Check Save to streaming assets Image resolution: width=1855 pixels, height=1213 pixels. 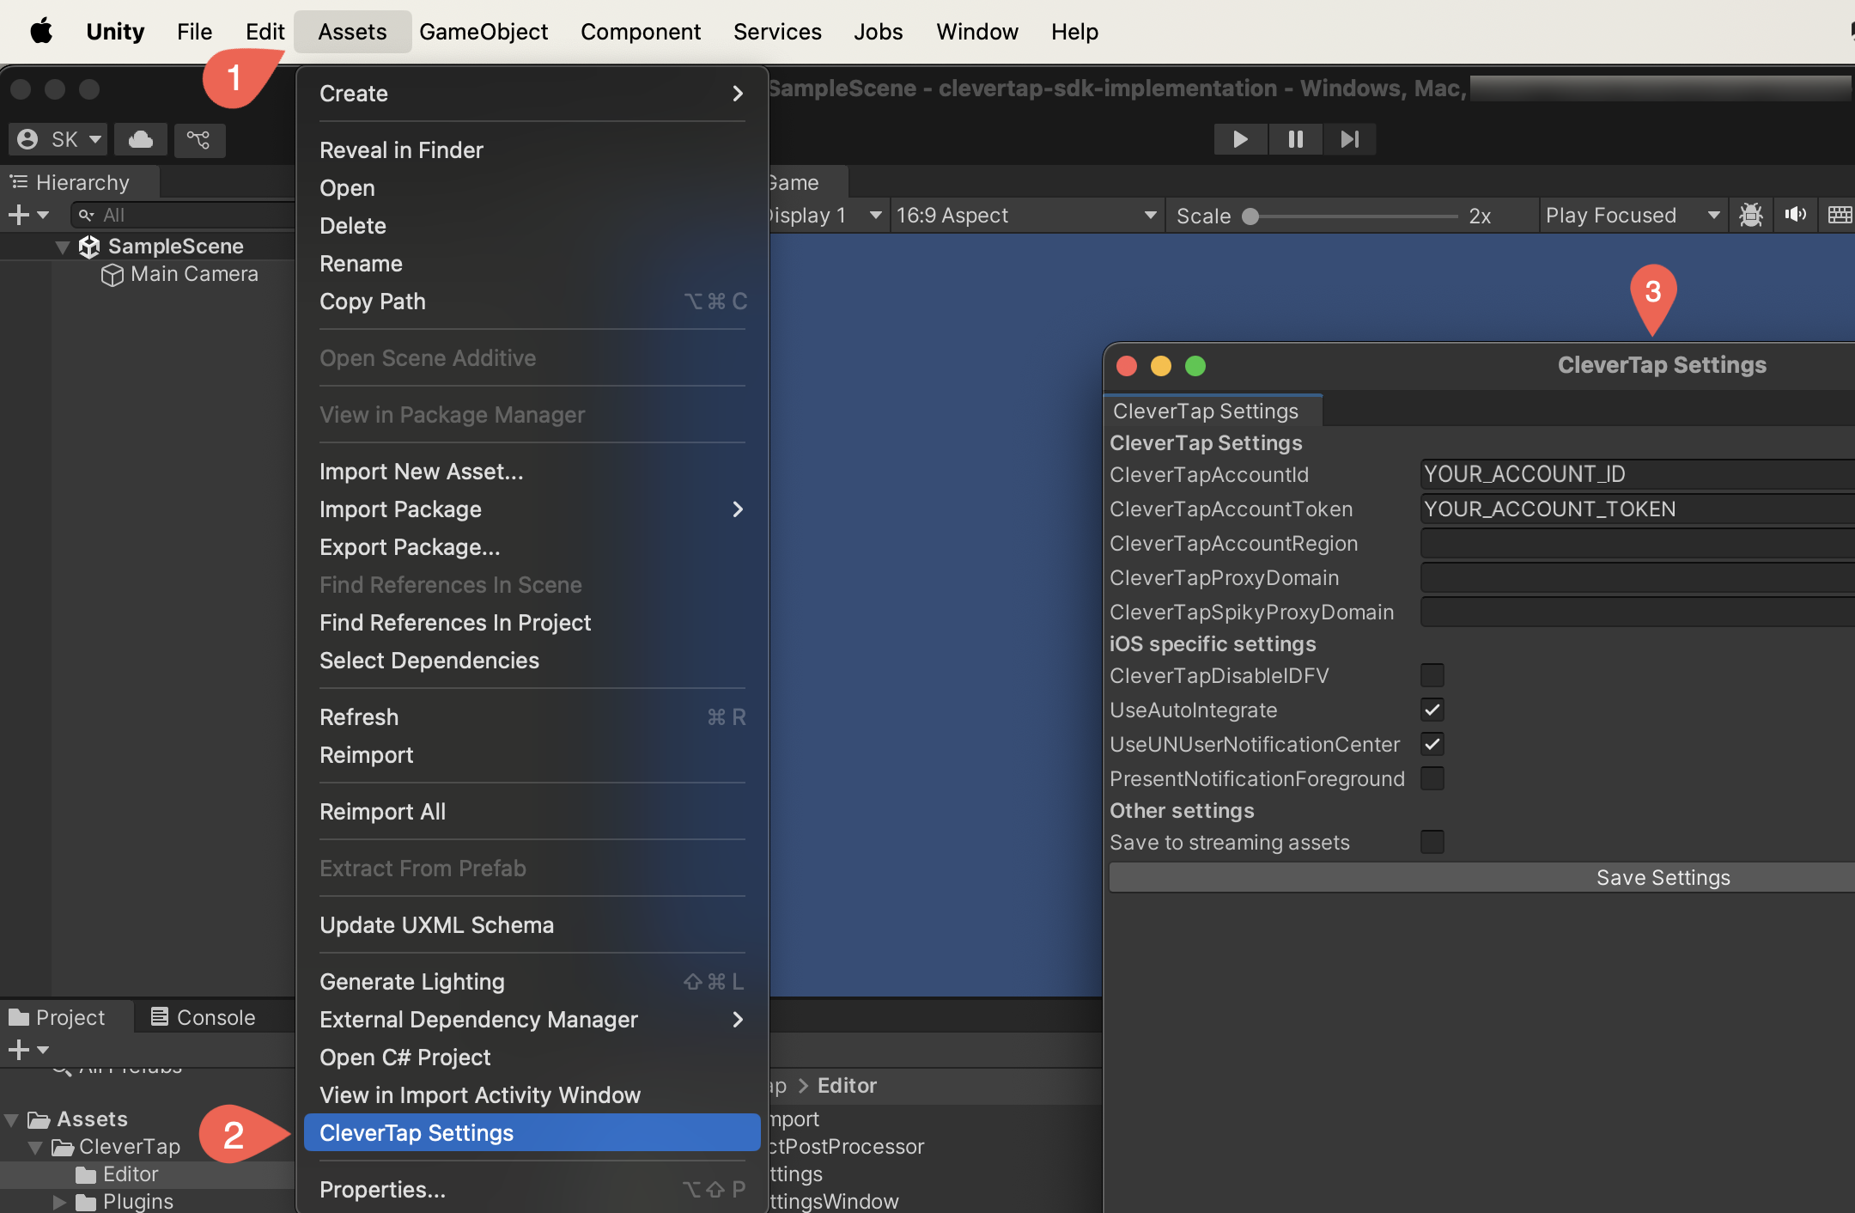click(1432, 842)
